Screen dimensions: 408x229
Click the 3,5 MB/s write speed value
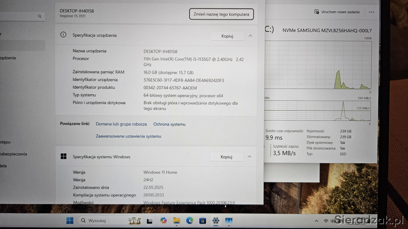pos(284,153)
